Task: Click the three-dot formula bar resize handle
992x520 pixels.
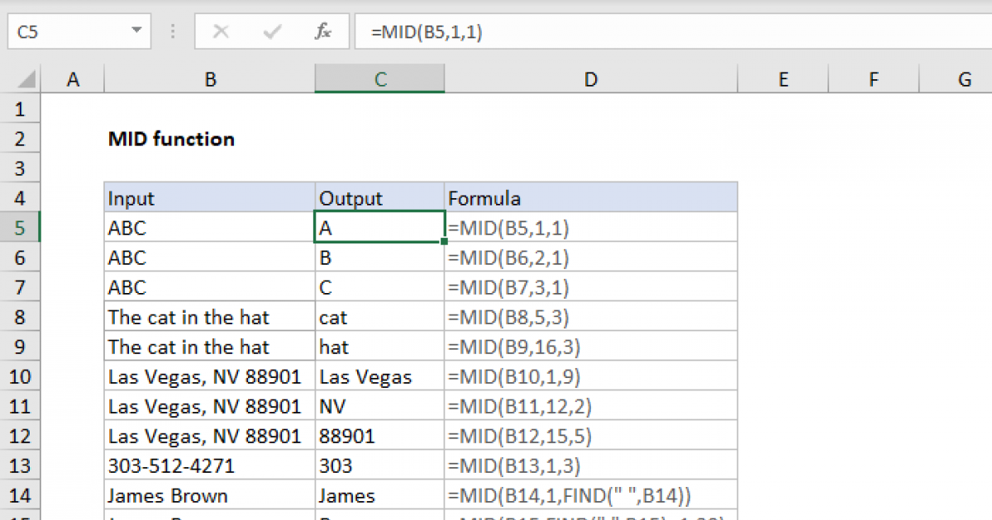Action: pos(173,32)
